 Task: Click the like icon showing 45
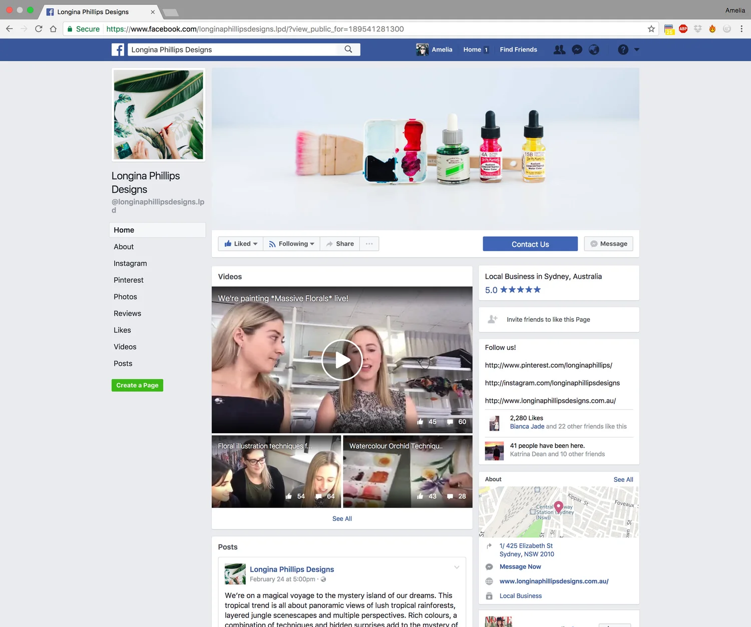[x=420, y=422]
